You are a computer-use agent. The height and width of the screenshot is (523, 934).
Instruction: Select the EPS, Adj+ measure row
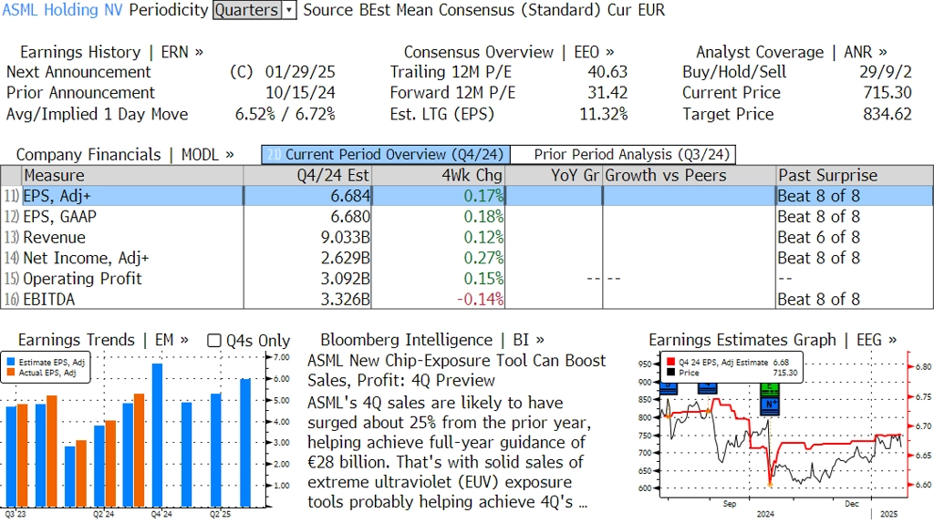(x=467, y=196)
